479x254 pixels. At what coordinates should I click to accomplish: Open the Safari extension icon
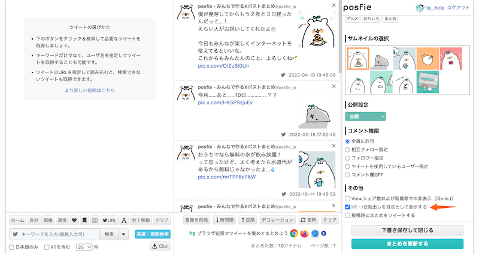[314, 234]
